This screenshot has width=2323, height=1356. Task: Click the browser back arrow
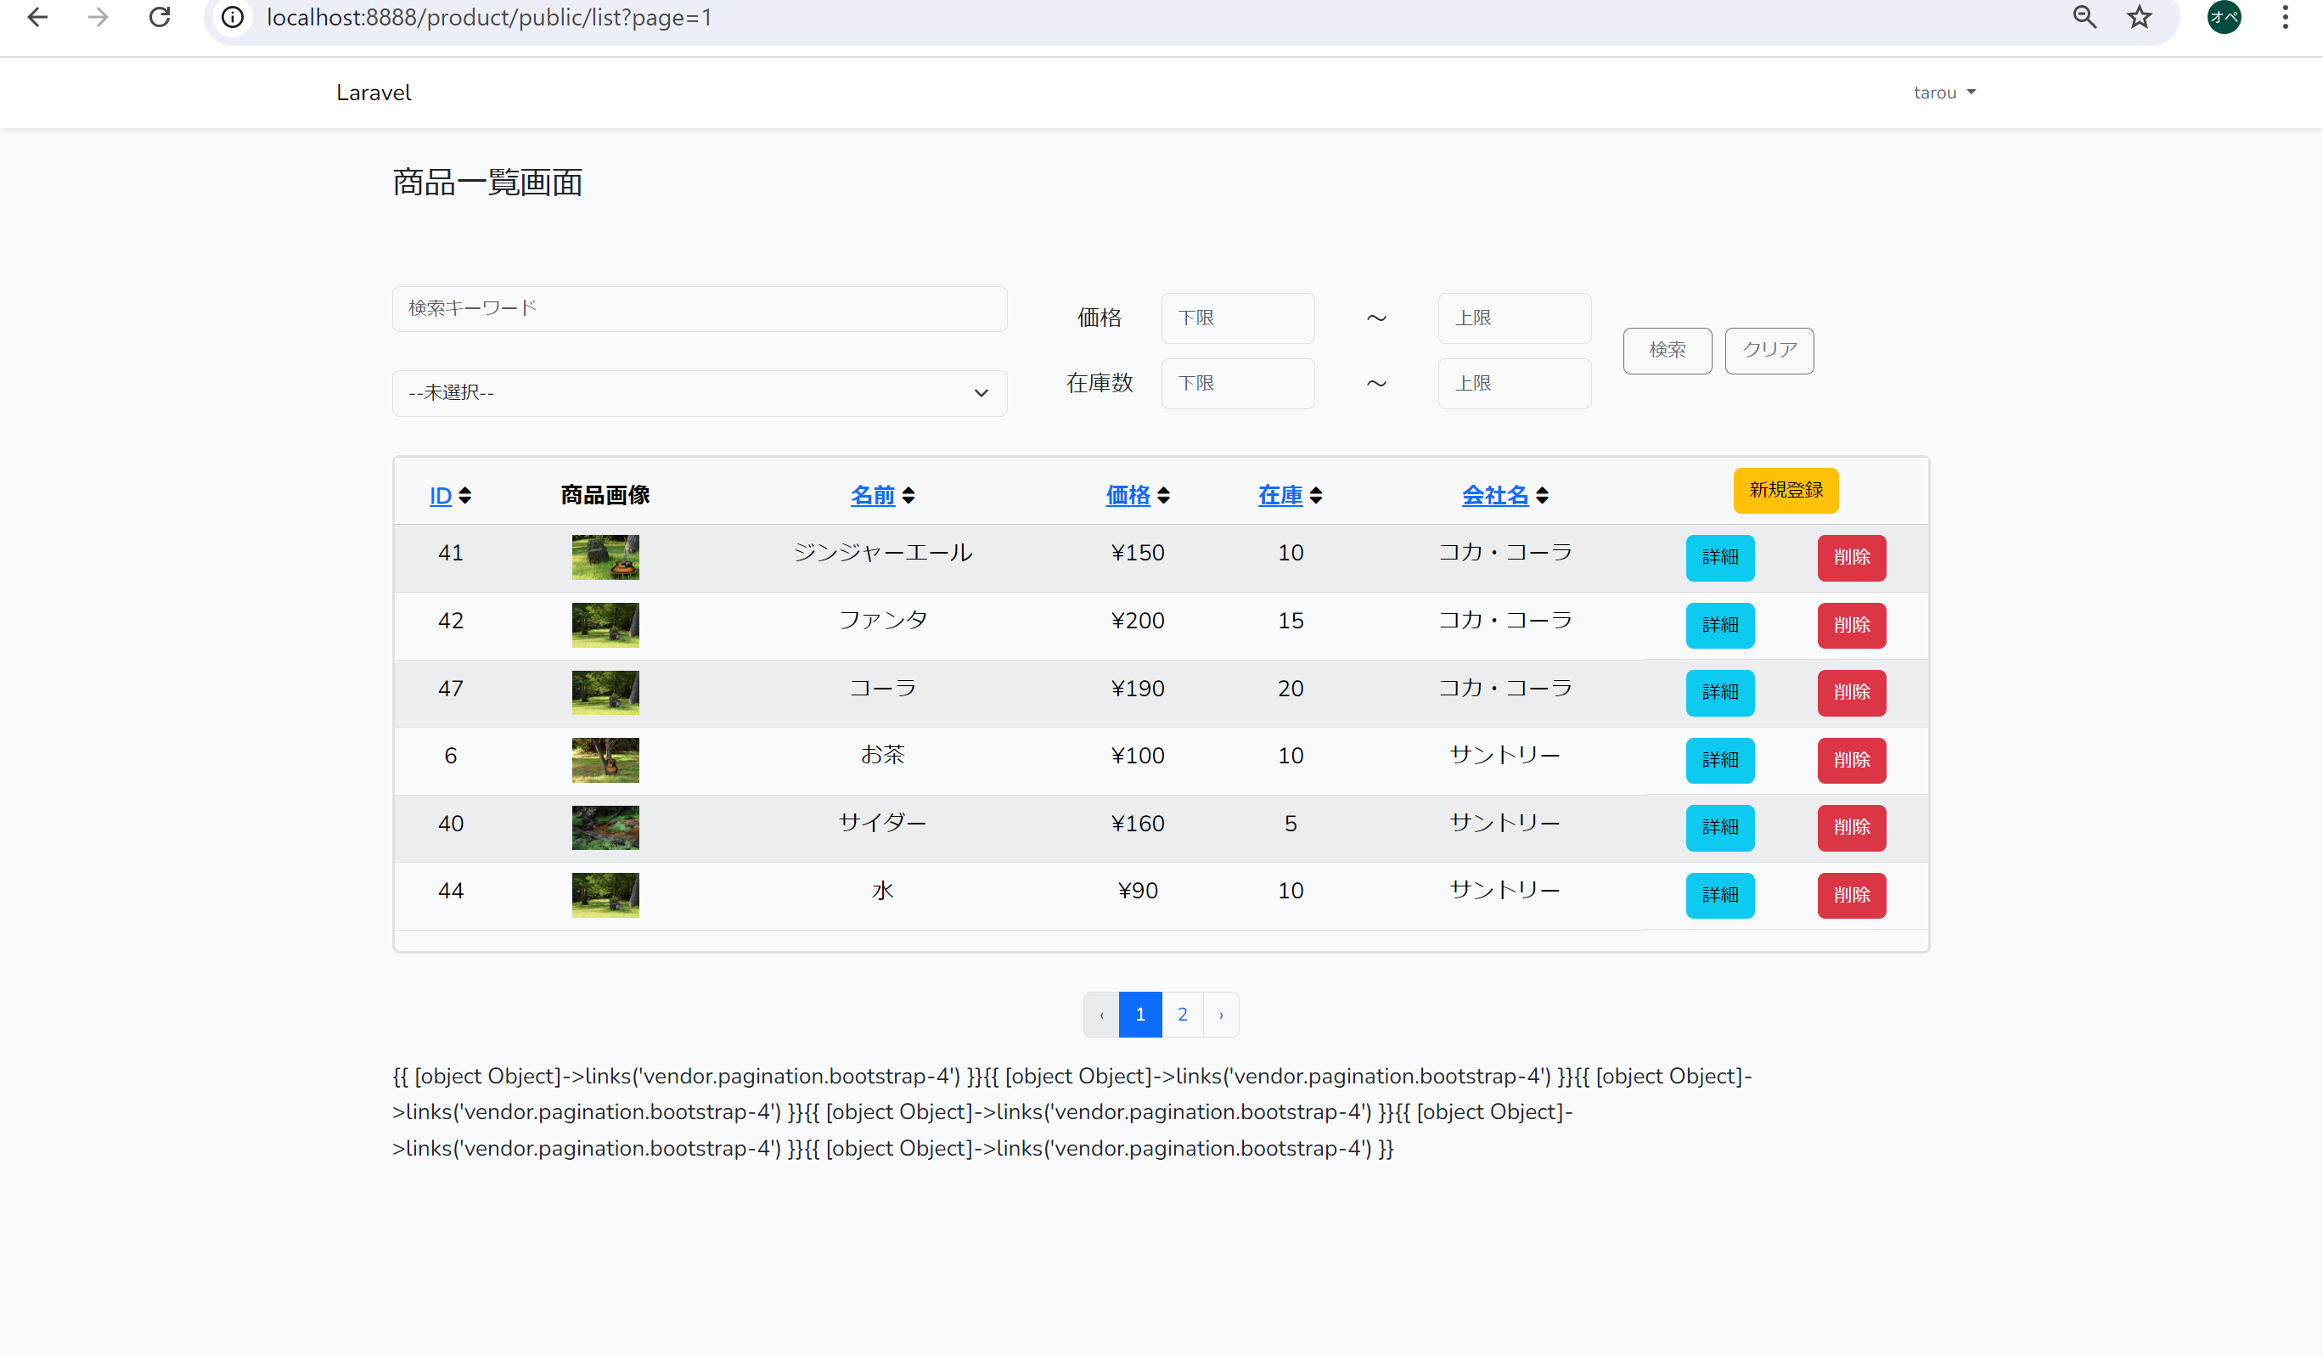(38, 18)
